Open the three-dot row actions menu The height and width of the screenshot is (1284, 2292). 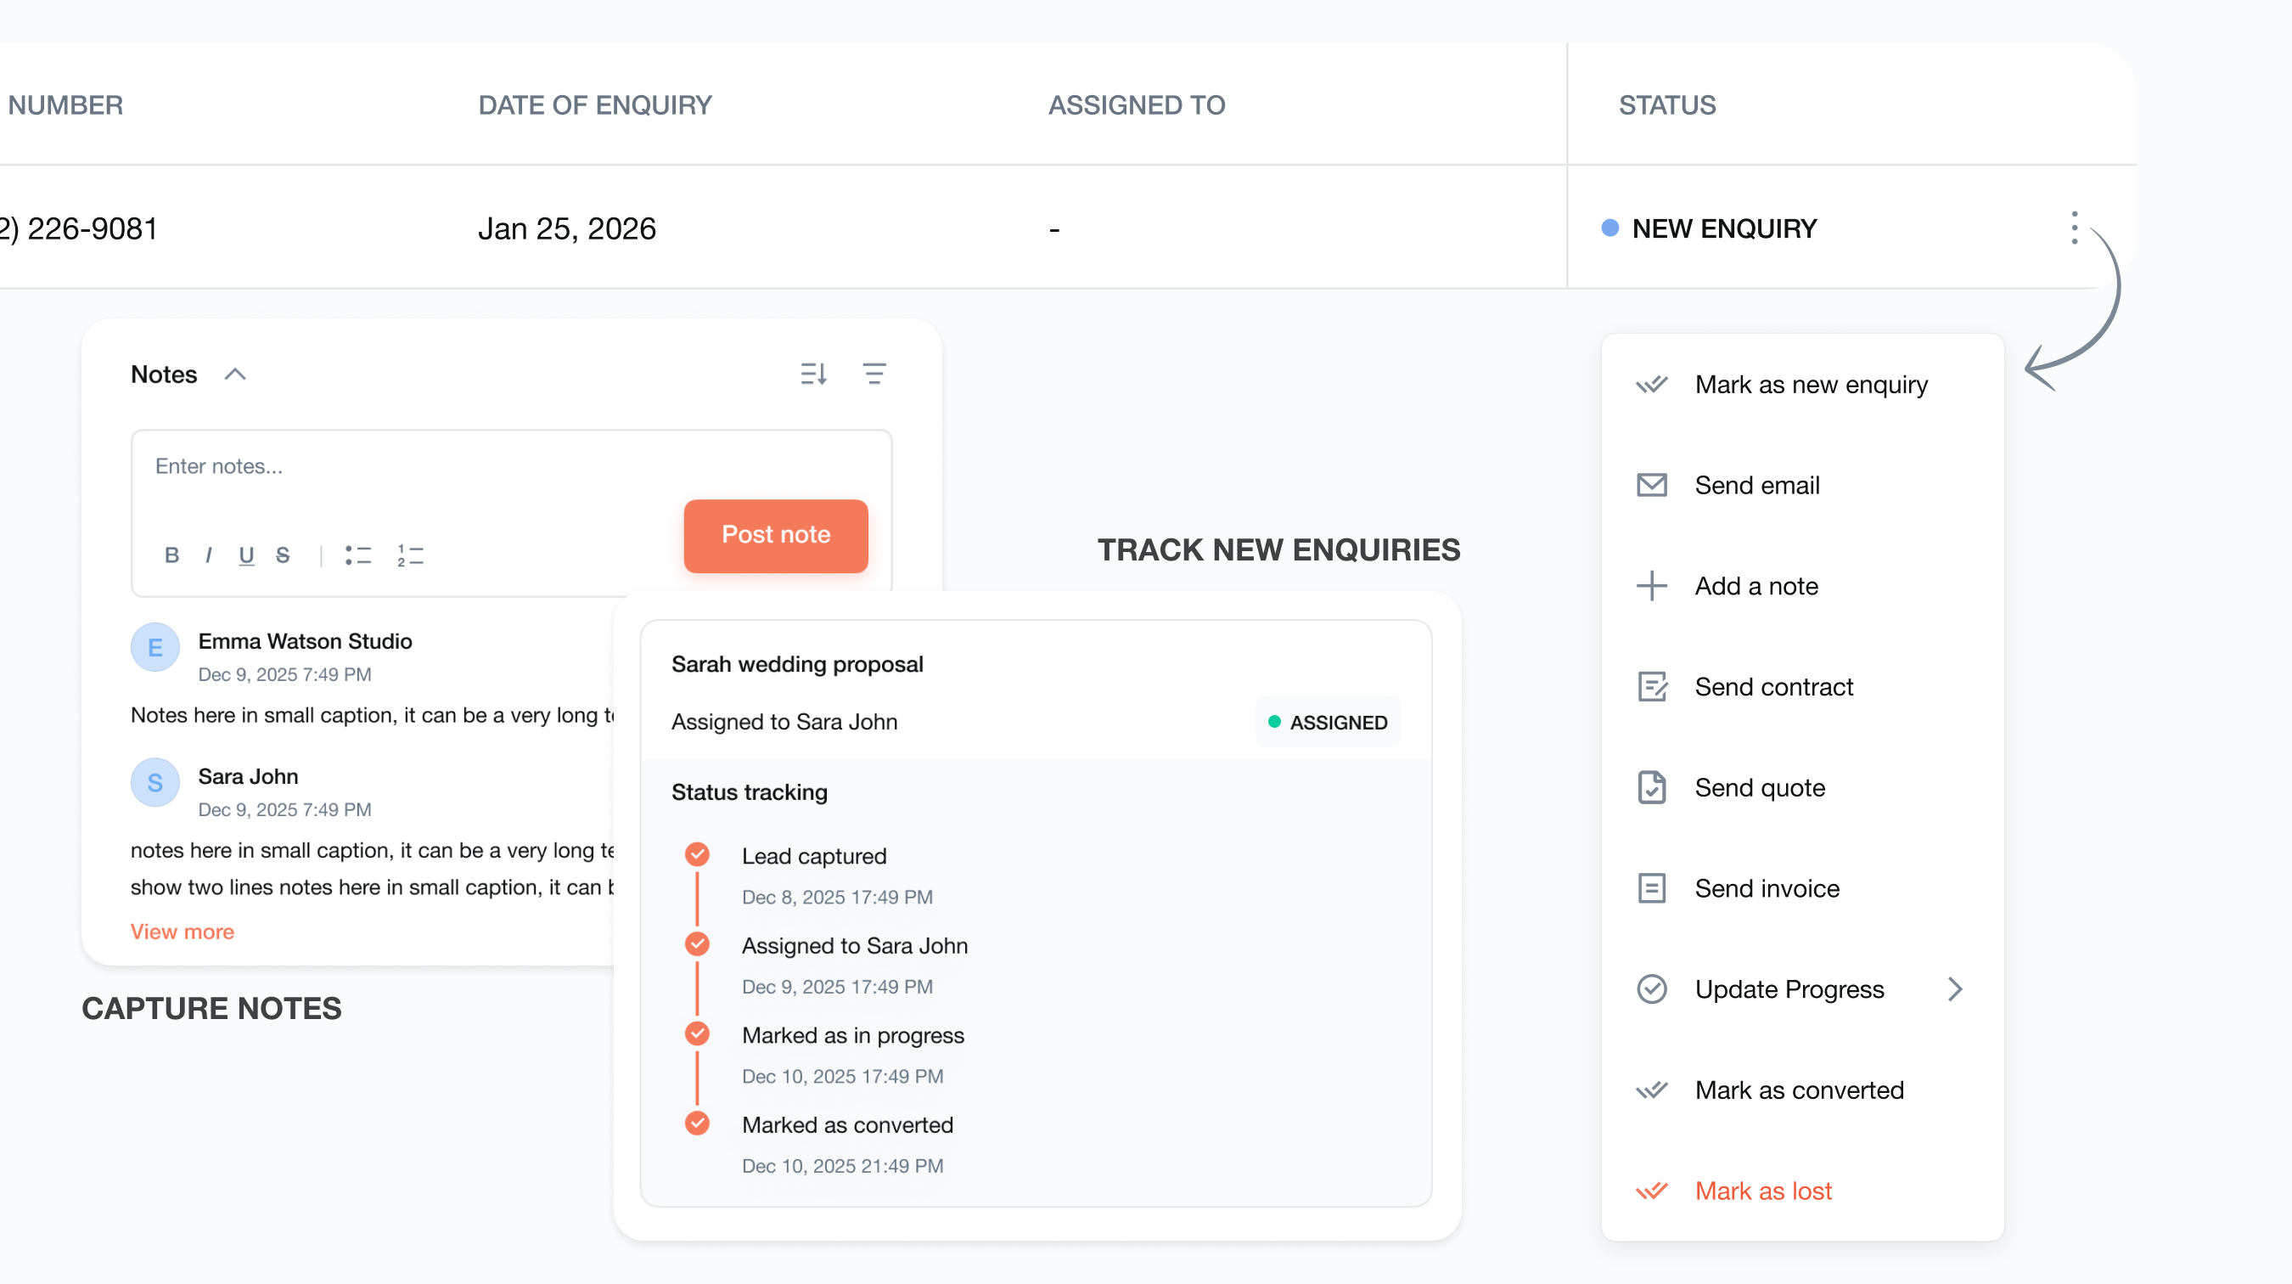click(2074, 228)
